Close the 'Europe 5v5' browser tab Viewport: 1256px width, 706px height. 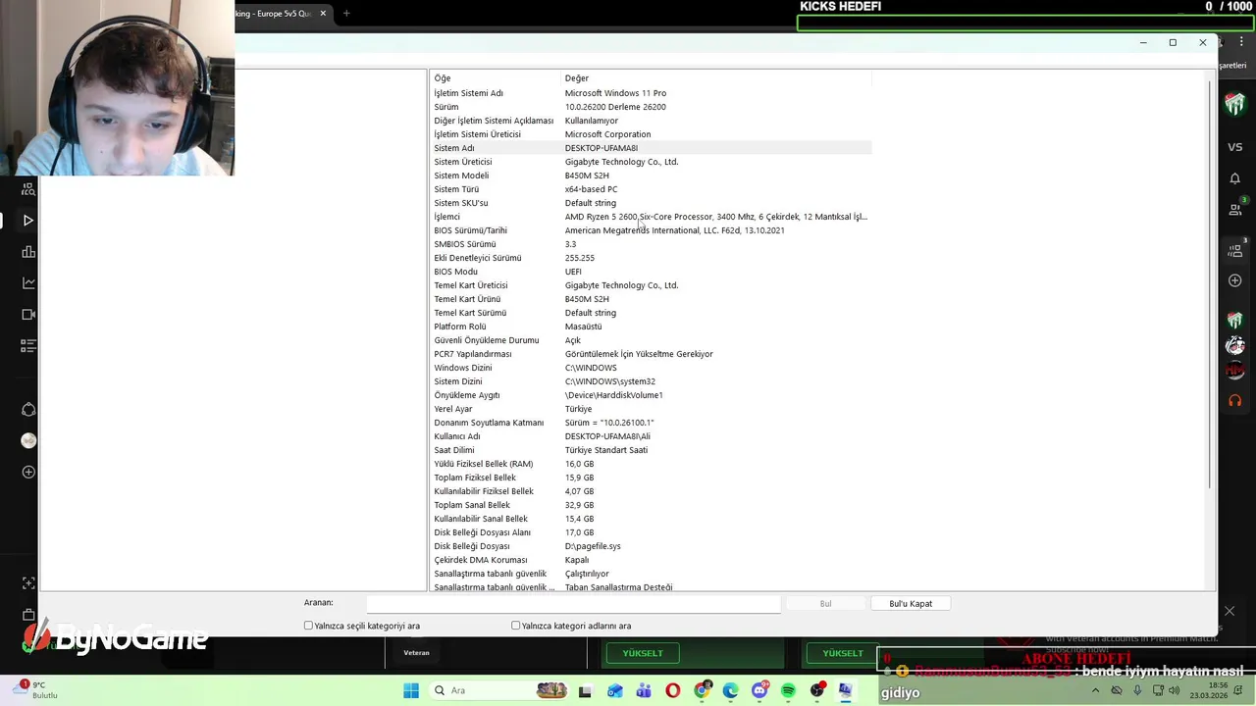point(323,14)
